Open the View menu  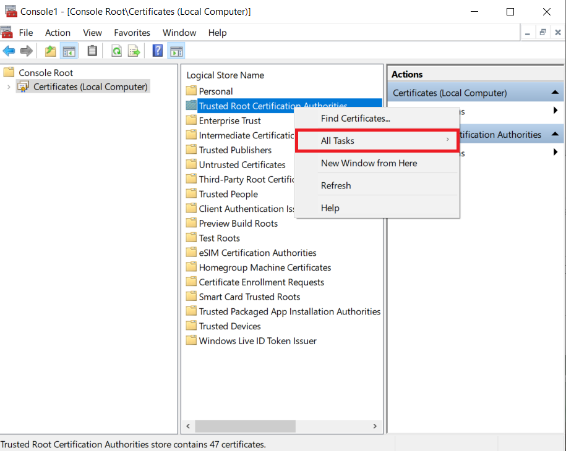click(92, 33)
